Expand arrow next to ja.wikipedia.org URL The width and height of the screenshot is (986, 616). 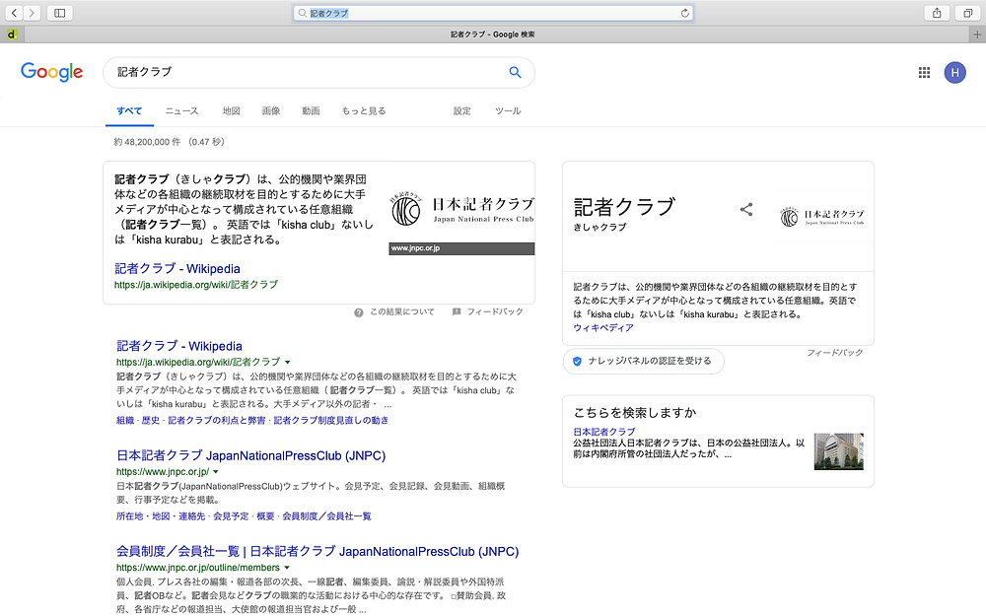(287, 363)
